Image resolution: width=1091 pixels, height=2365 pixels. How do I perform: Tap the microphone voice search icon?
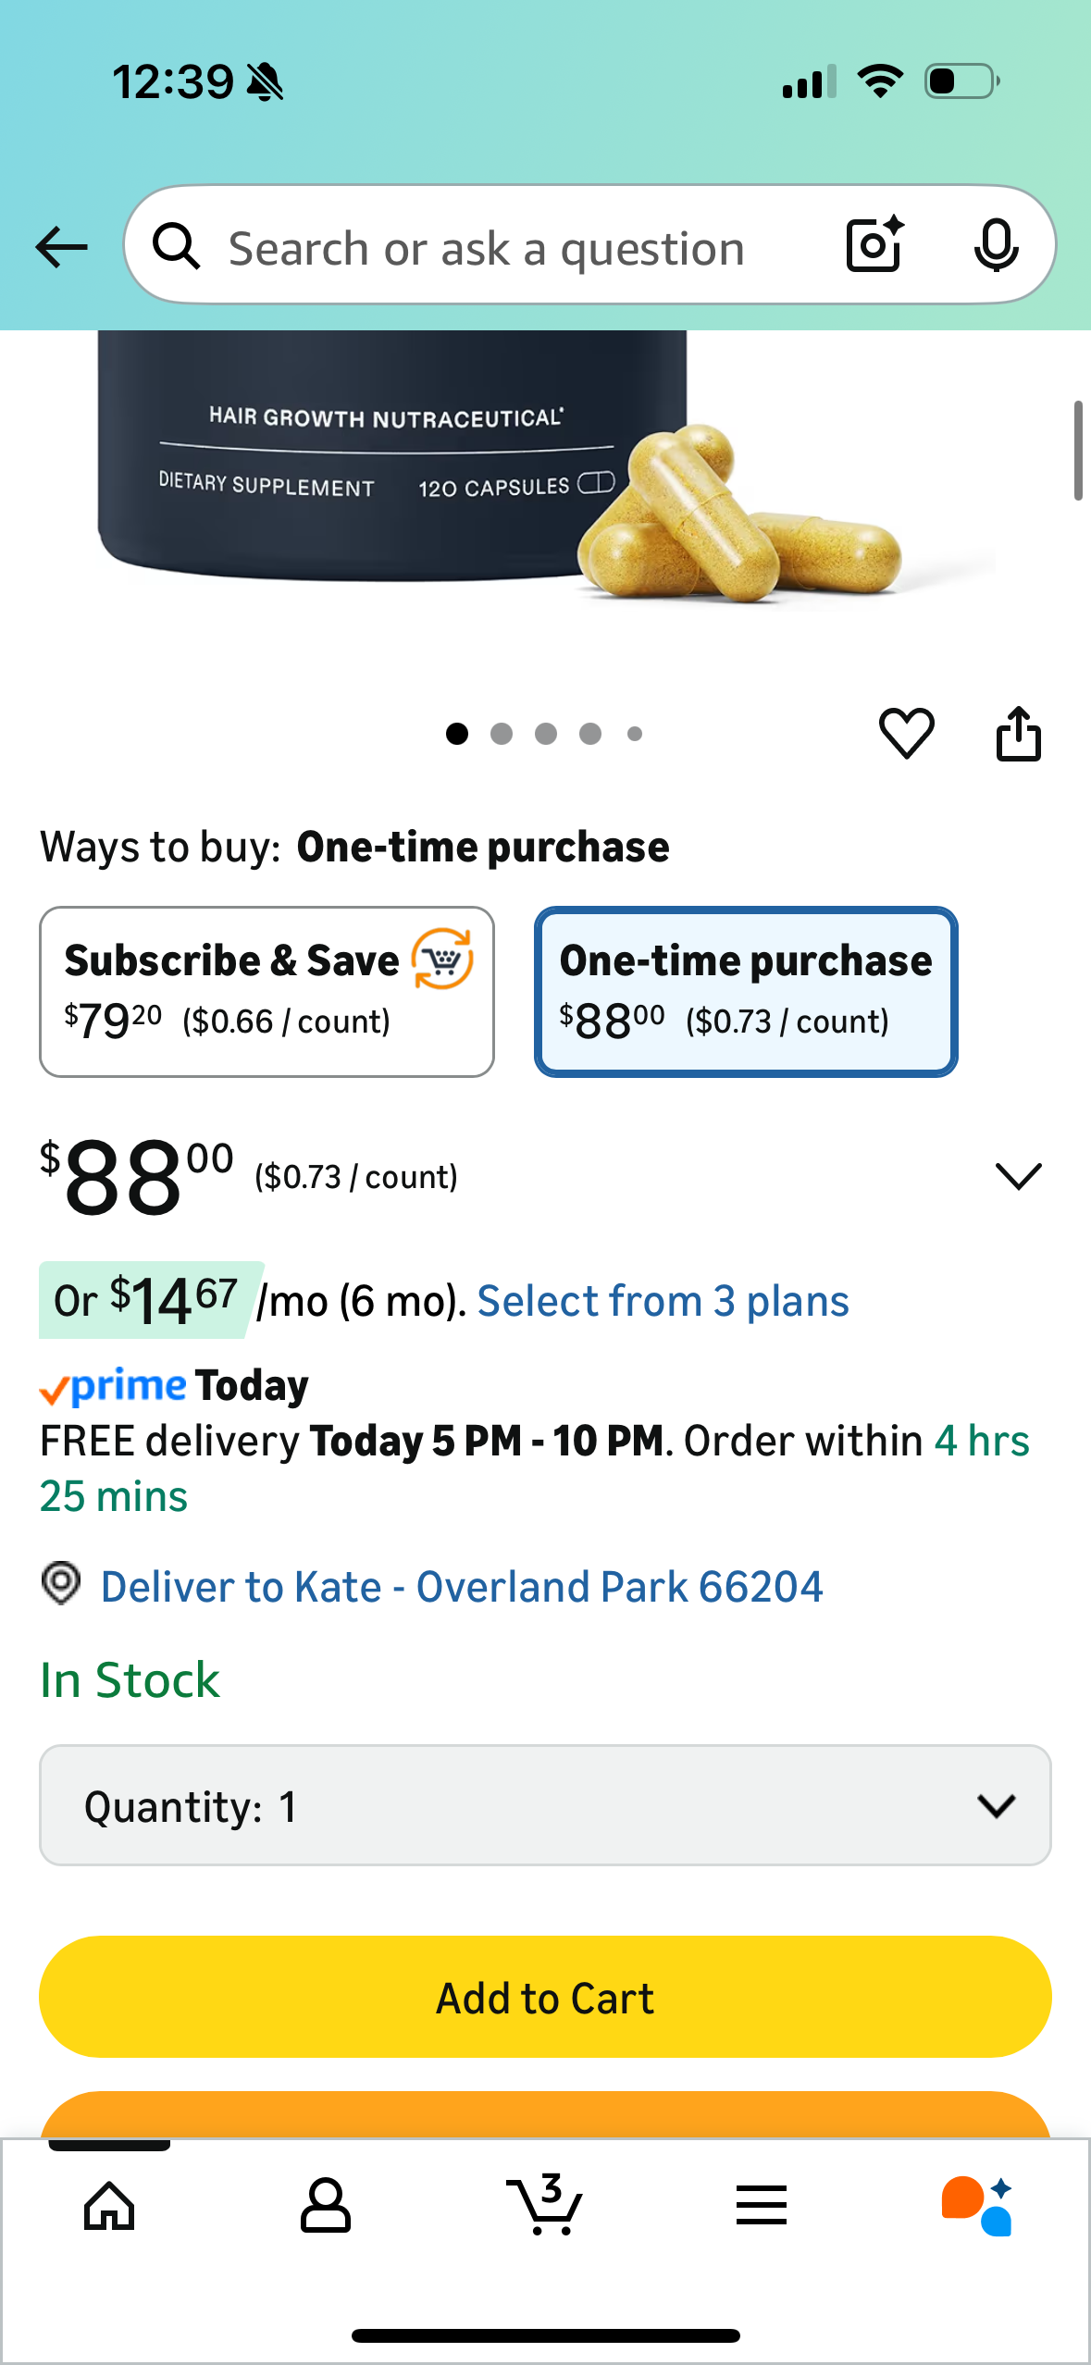[x=996, y=245]
